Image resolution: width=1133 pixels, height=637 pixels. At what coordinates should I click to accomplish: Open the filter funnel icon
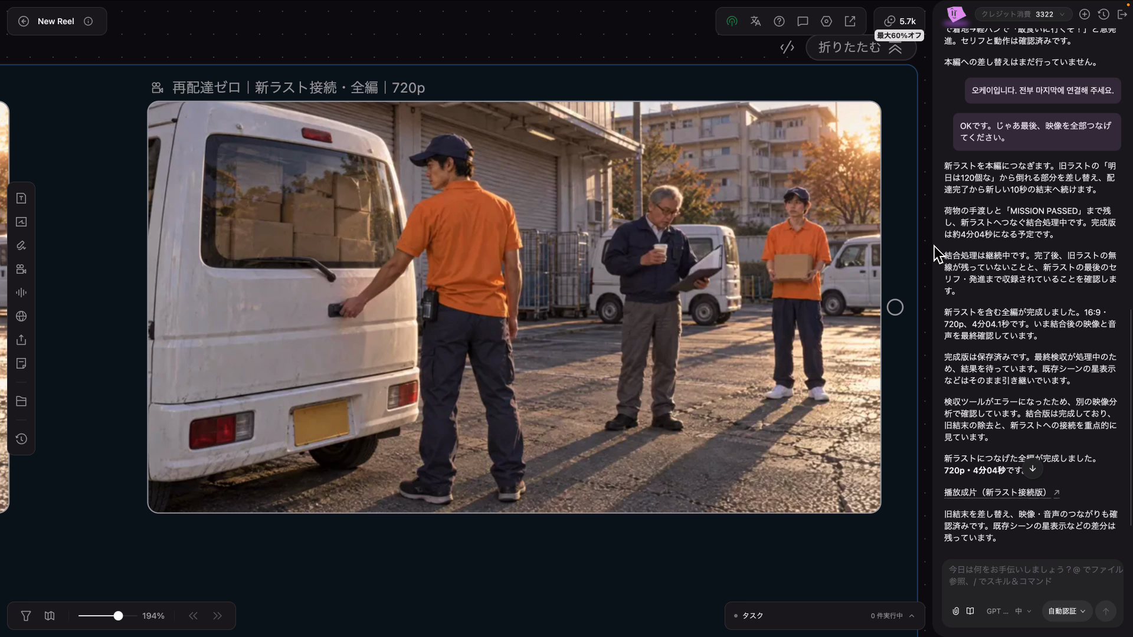point(26,616)
